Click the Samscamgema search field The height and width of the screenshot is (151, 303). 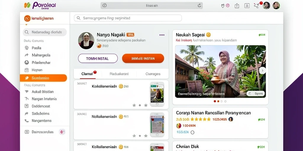128,18
